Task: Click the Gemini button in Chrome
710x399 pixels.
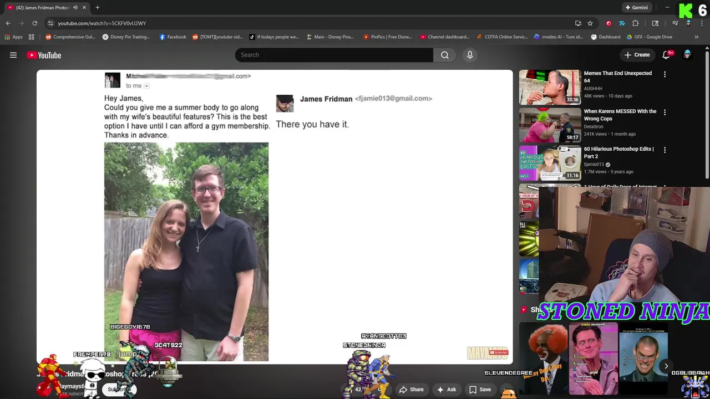Action: pyautogui.click(x=636, y=8)
